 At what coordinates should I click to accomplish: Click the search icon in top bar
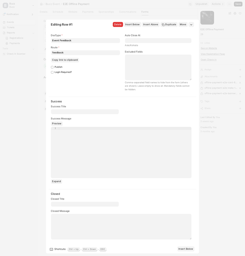(190, 4)
